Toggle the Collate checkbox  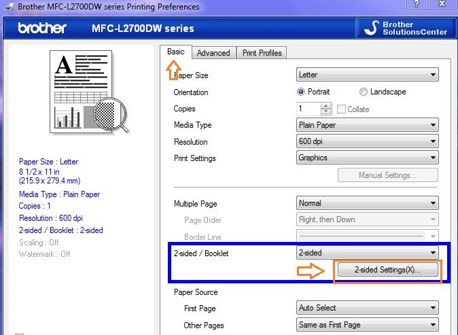point(341,109)
